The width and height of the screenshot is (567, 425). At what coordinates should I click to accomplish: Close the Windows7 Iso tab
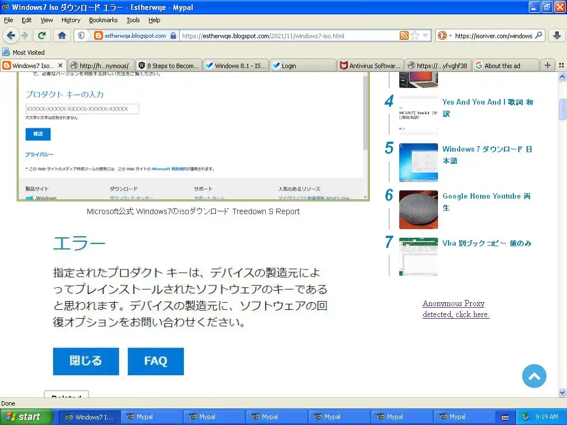(60, 65)
